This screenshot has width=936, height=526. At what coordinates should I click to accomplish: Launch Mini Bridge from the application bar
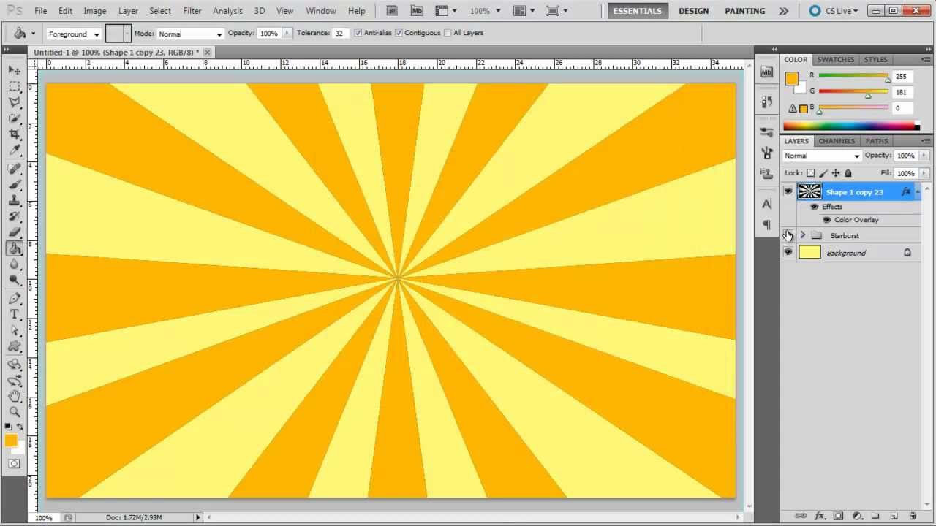(417, 11)
